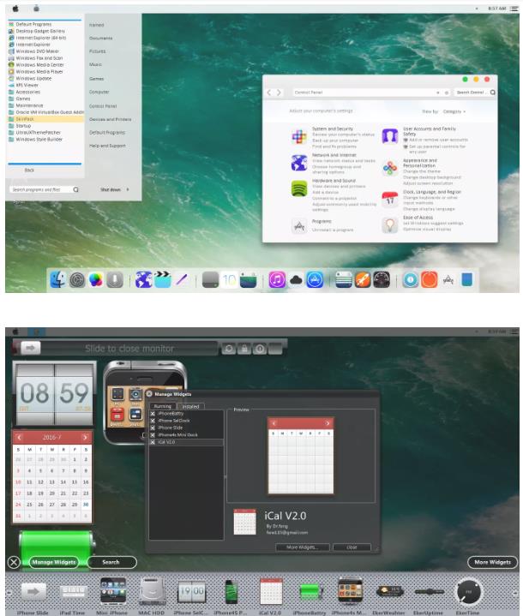
Task: Open Control Panel from the Start menu
Action: click(103, 105)
